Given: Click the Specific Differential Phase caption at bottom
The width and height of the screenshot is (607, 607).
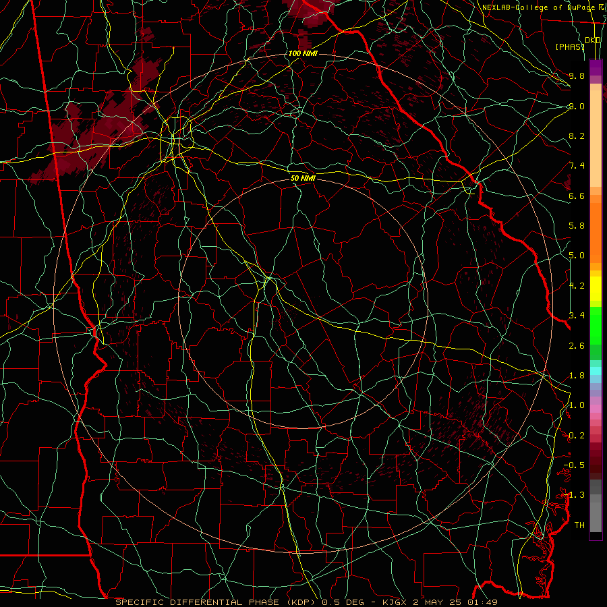Looking at the screenshot, I should 306,602.
